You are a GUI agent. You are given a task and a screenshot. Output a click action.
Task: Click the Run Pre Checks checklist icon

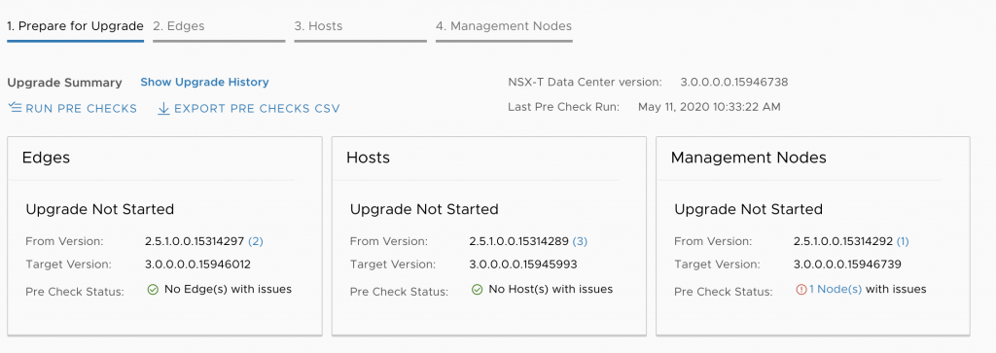coord(16,108)
